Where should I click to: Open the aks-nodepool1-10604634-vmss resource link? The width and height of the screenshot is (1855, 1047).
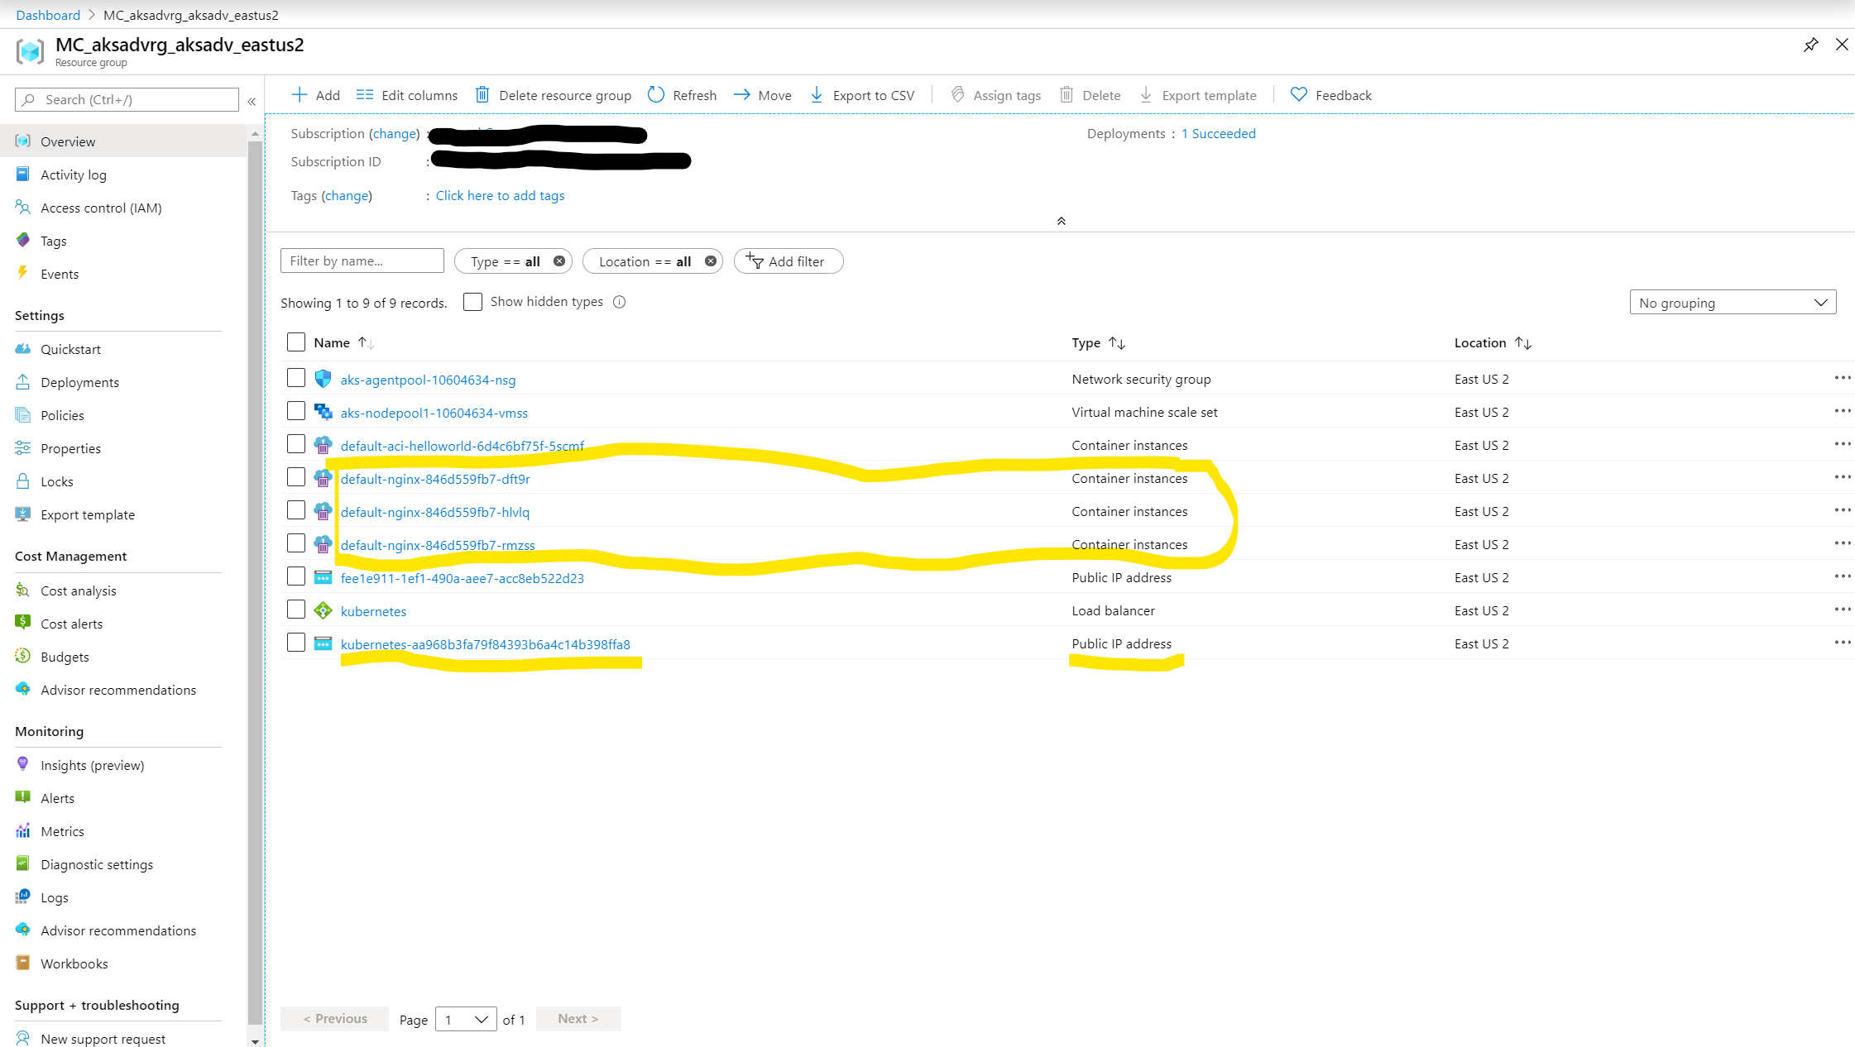[434, 413]
